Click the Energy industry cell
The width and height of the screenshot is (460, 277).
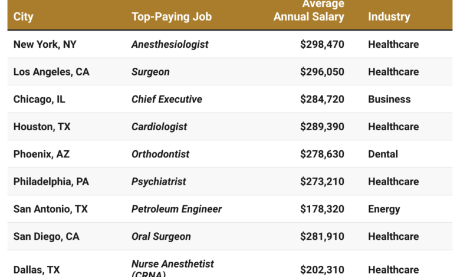click(x=384, y=209)
